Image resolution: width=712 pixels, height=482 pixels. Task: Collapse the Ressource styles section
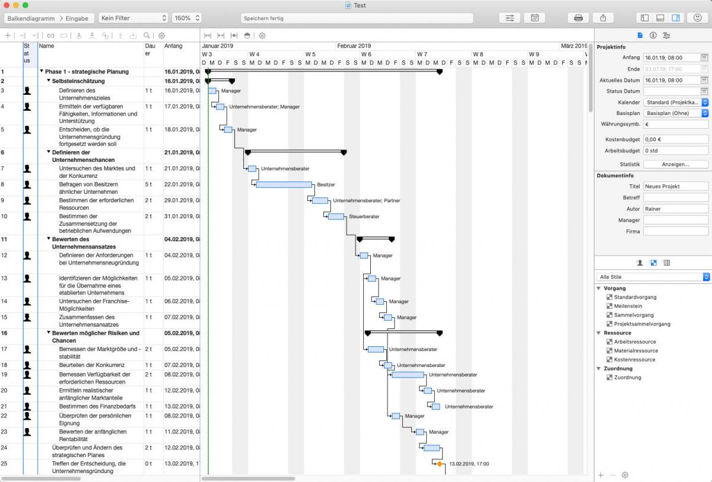599,333
